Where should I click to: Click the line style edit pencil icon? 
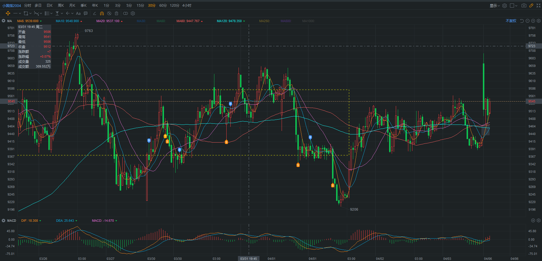[94, 13]
